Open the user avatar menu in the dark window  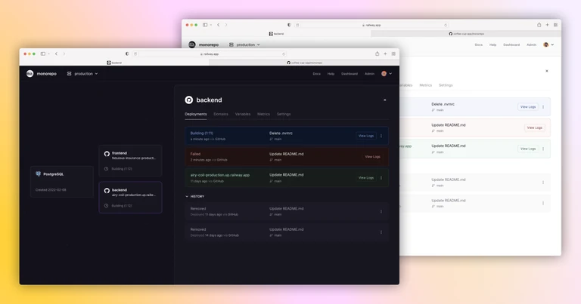pyautogui.click(x=387, y=73)
